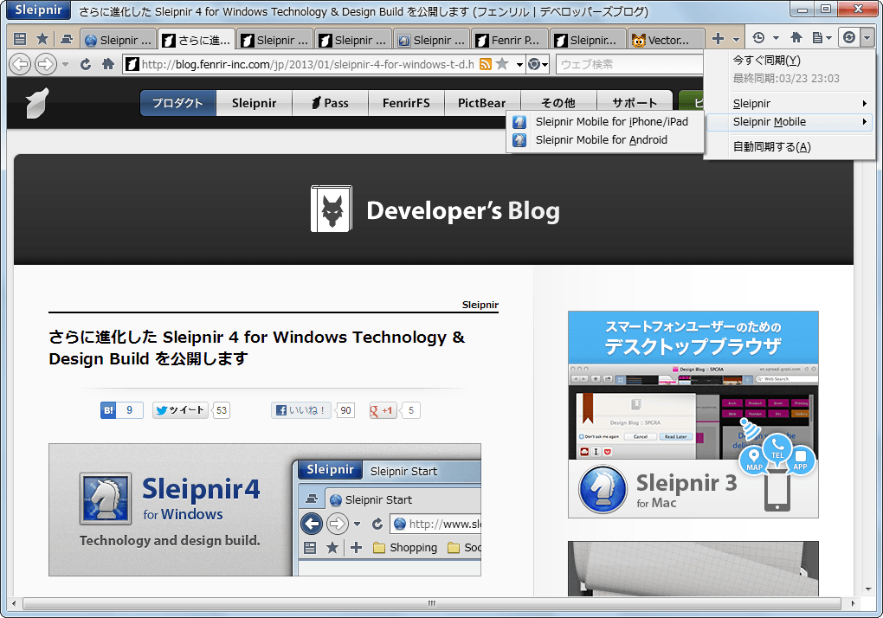Go back with the back arrow

[x=20, y=64]
